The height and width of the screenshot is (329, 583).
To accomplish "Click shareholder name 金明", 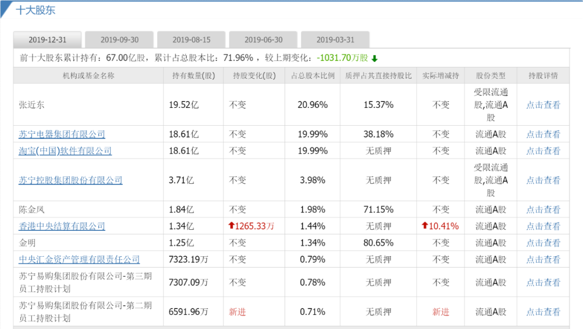I will (x=27, y=243).
